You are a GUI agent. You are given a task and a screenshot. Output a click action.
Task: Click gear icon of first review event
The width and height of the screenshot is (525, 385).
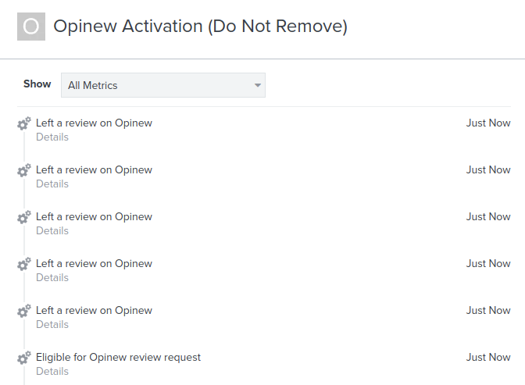[24, 123]
